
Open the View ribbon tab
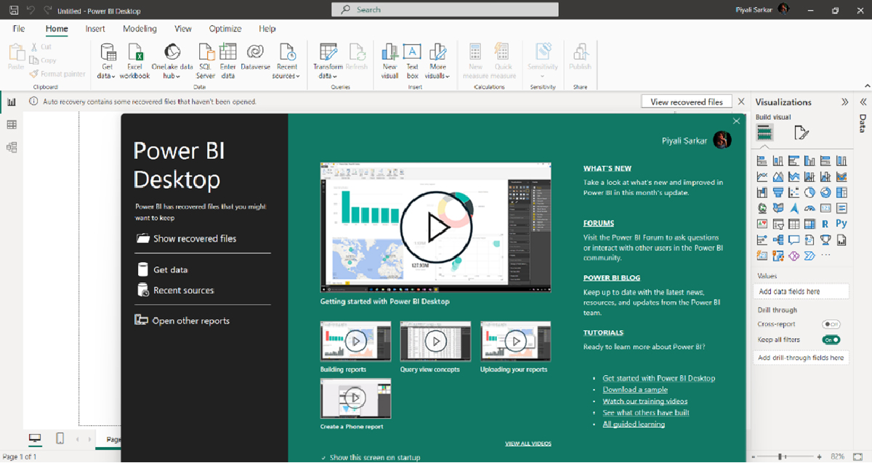point(183,29)
